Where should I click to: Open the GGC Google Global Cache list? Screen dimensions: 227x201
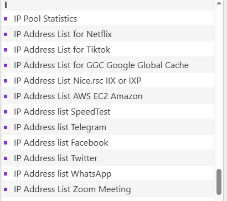point(101,65)
